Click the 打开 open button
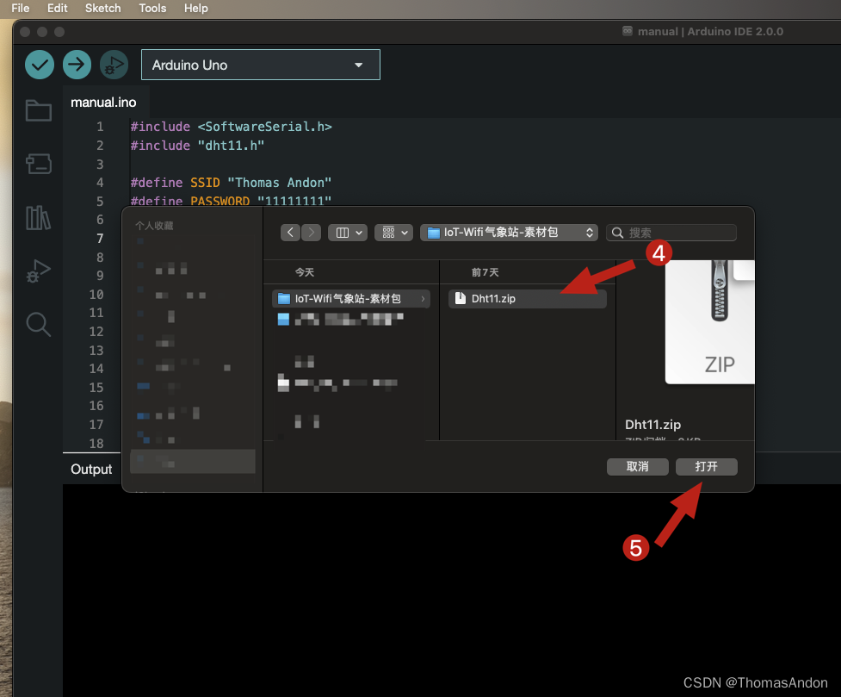The image size is (841, 697). [x=707, y=467]
